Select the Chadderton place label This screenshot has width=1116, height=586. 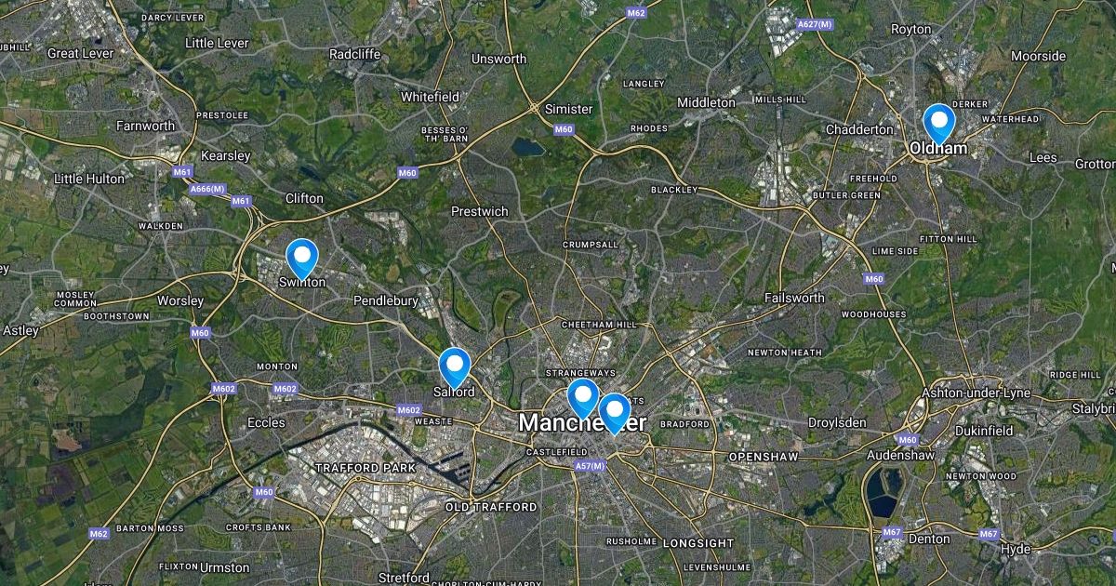coord(859,129)
